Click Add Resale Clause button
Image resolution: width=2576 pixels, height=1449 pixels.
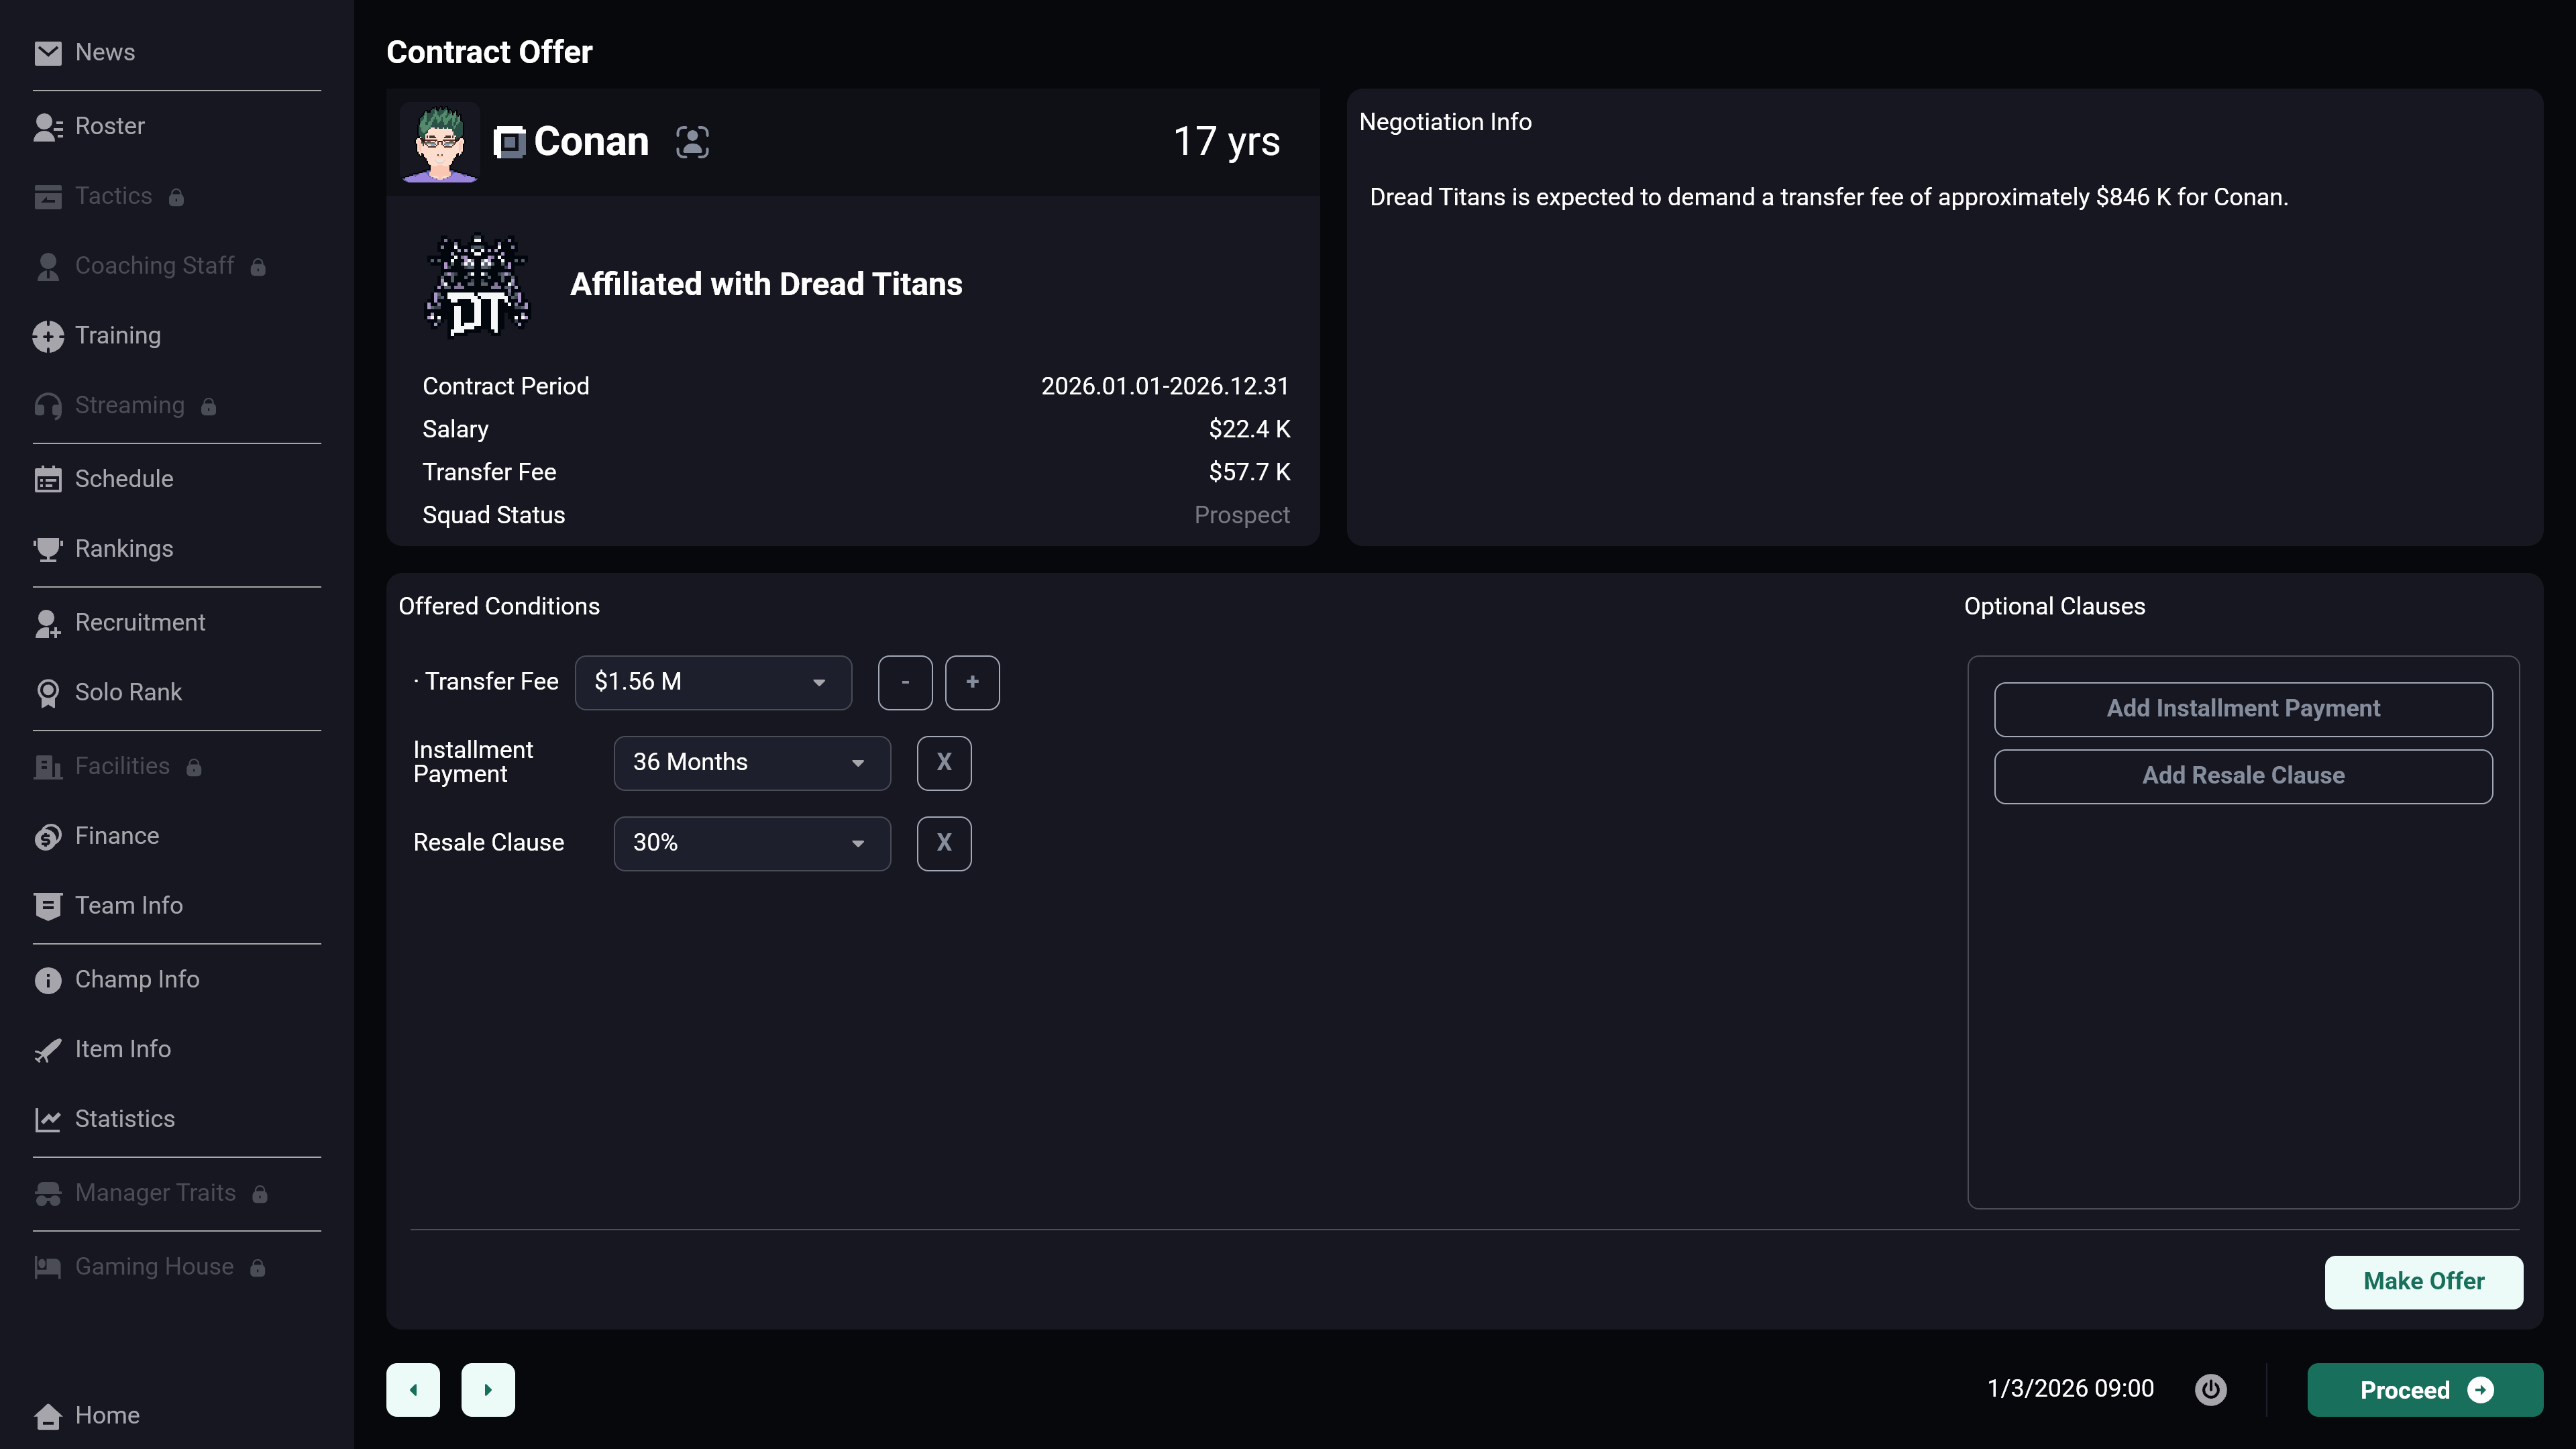(2243, 776)
